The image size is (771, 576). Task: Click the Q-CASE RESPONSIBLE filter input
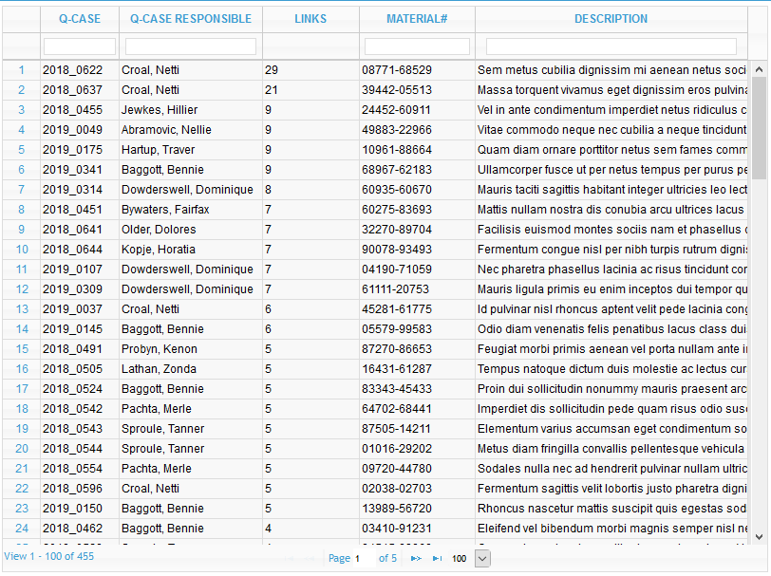coord(191,46)
